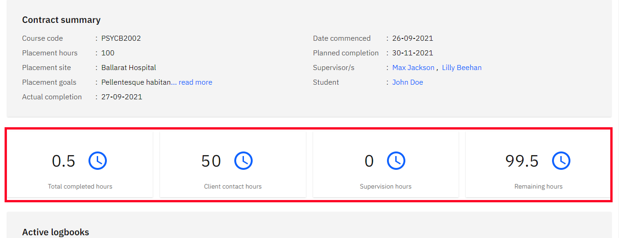Image resolution: width=619 pixels, height=238 pixels.
Task: Click the clock icon for Client contact hours
Action: [243, 161]
